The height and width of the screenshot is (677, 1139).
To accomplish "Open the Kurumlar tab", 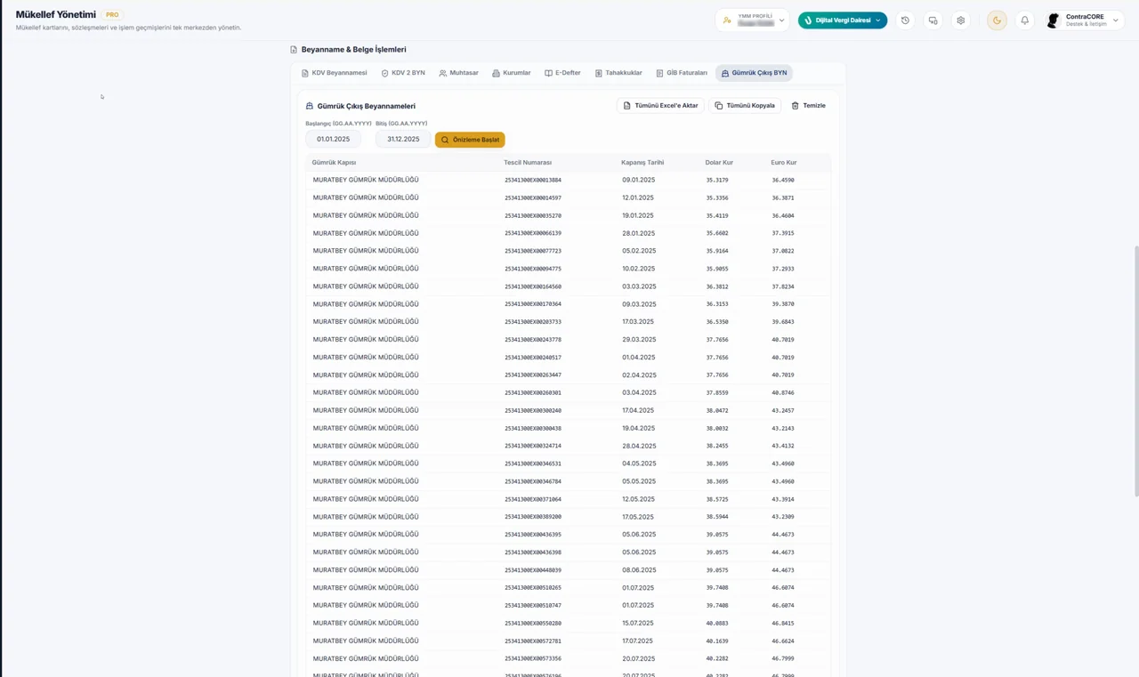I will (x=512, y=73).
